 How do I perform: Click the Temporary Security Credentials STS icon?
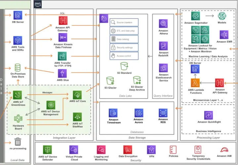pos(198,150)
